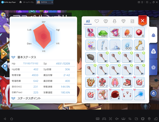This screenshot has height=122, width=159.
Task: Select the red earrings accessory item
Action: tap(127, 95)
